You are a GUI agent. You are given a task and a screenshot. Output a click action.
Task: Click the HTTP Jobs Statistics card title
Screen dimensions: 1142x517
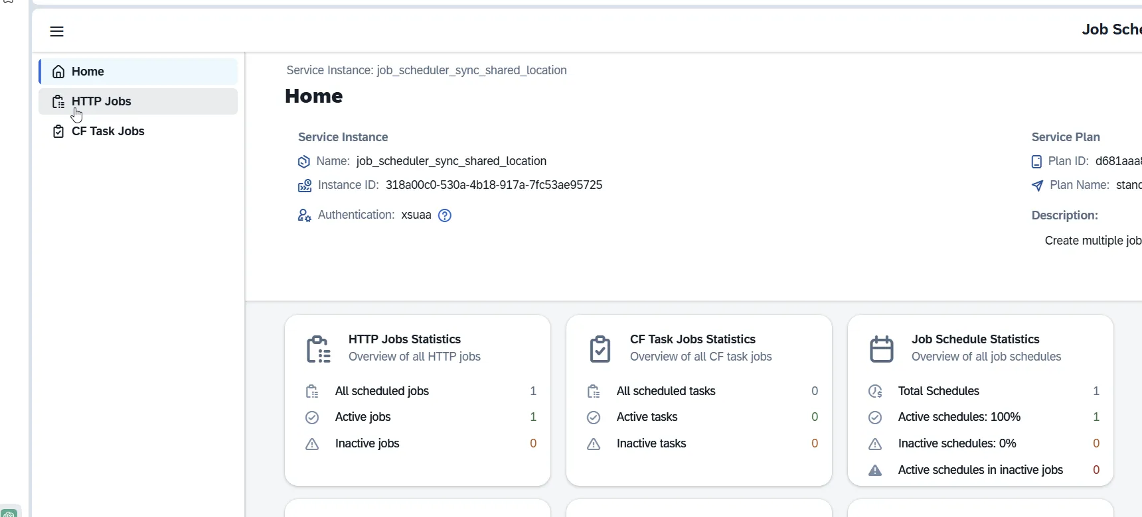[x=404, y=339]
